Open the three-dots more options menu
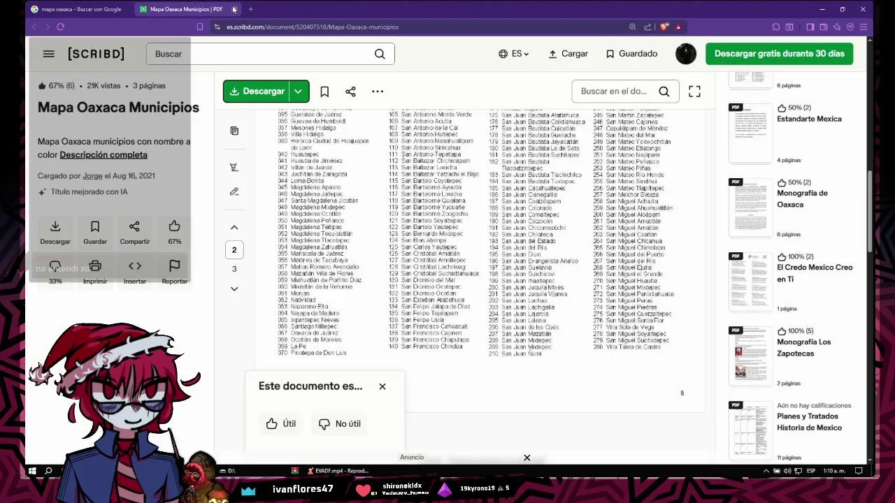895x503 pixels. pos(378,92)
